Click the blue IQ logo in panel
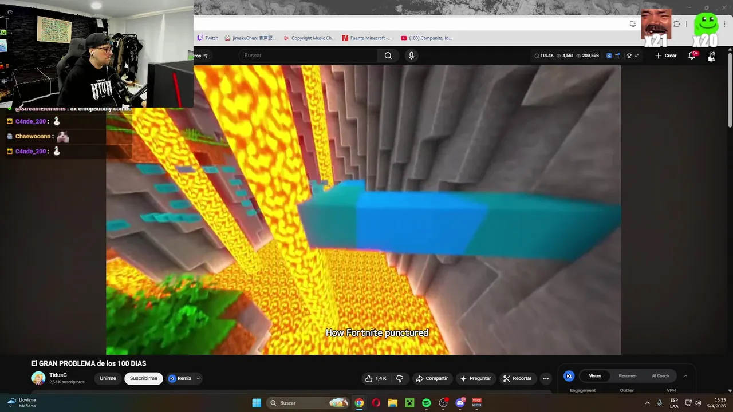 569,376
